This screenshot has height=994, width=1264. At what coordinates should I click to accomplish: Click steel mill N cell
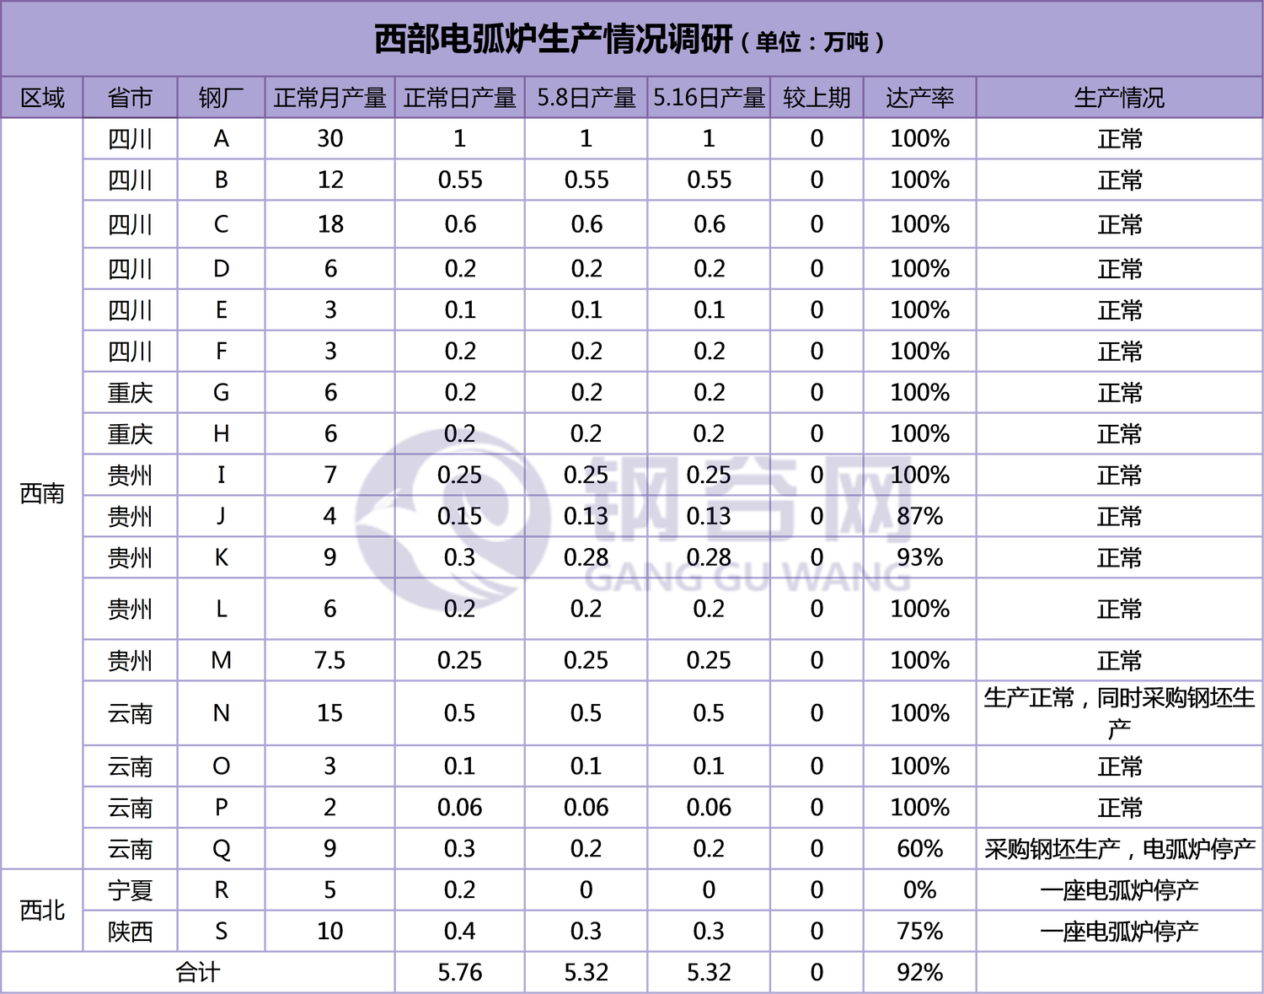click(221, 713)
